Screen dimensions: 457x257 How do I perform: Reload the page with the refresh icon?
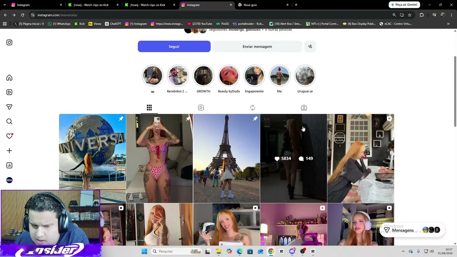tap(22, 15)
